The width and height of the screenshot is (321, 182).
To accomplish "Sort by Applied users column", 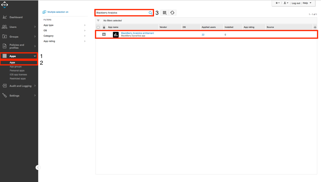I will click(209, 27).
